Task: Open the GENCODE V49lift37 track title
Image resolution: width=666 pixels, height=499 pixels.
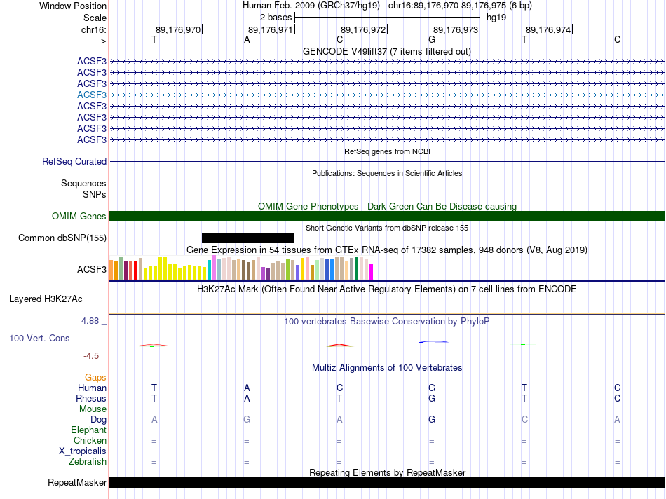Action: (387, 51)
